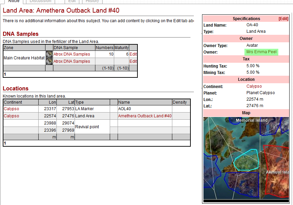Image resolution: width=293 pixels, height=205 pixels.
Task: Edit the first Atrox DNA sample row
Action: [x=133, y=54]
